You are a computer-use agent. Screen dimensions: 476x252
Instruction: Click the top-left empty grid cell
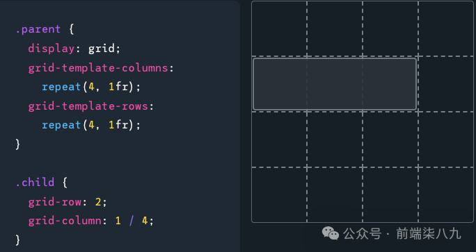(279, 28)
